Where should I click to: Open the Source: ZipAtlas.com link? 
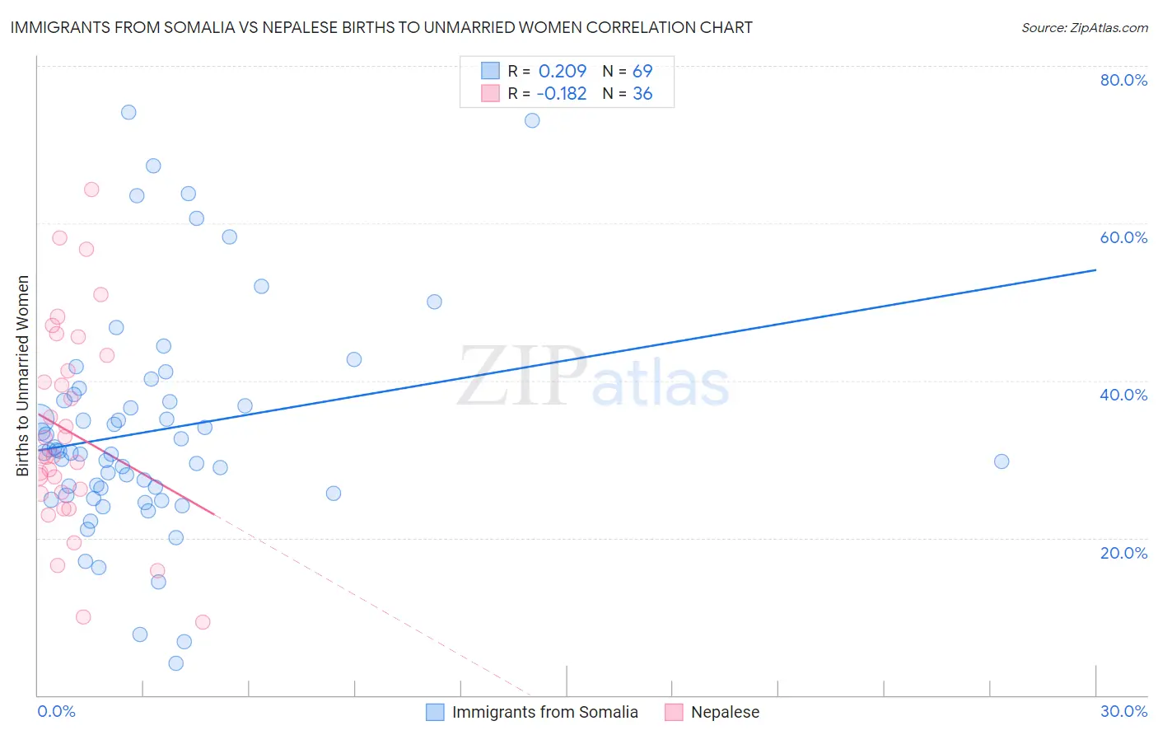tap(1084, 27)
